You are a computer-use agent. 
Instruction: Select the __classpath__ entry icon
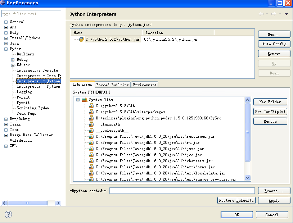(x=91, y=124)
